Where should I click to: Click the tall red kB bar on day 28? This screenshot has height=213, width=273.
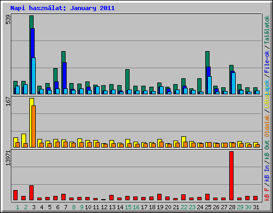point(231,176)
